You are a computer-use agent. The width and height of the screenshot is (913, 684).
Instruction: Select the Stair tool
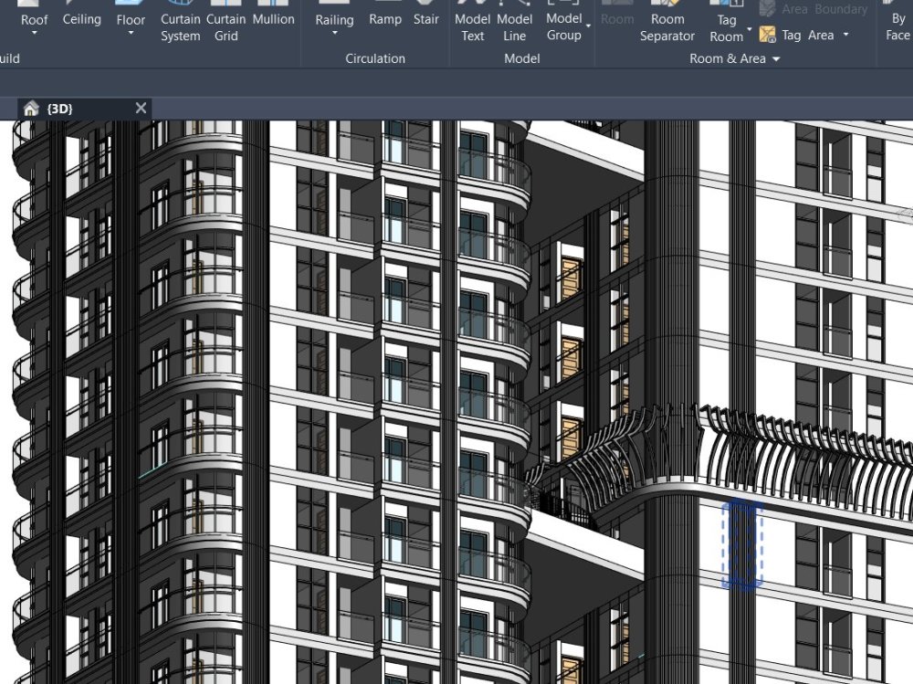coord(425,18)
